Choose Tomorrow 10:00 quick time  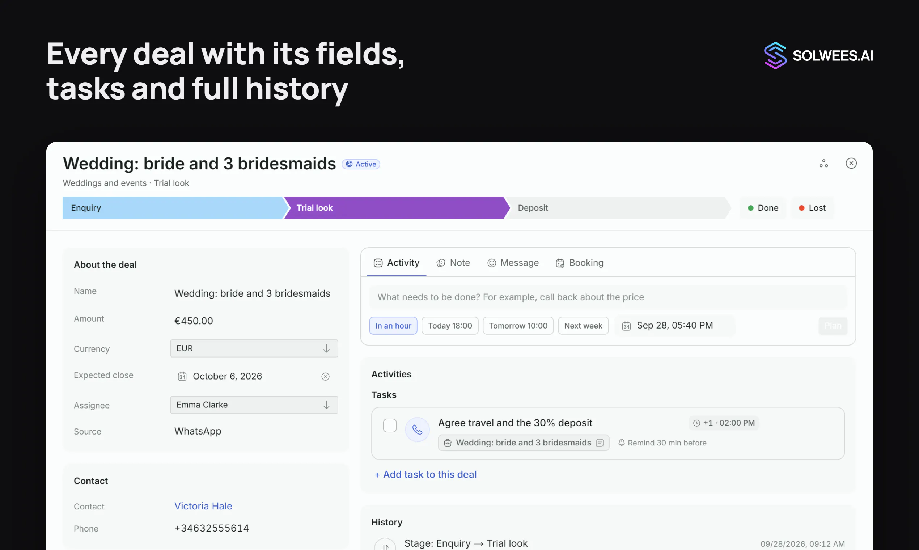pyautogui.click(x=518, y=326)
